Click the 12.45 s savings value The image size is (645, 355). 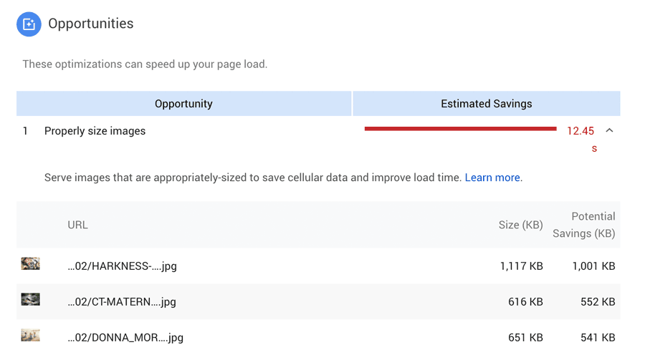[x=581, y=138]
